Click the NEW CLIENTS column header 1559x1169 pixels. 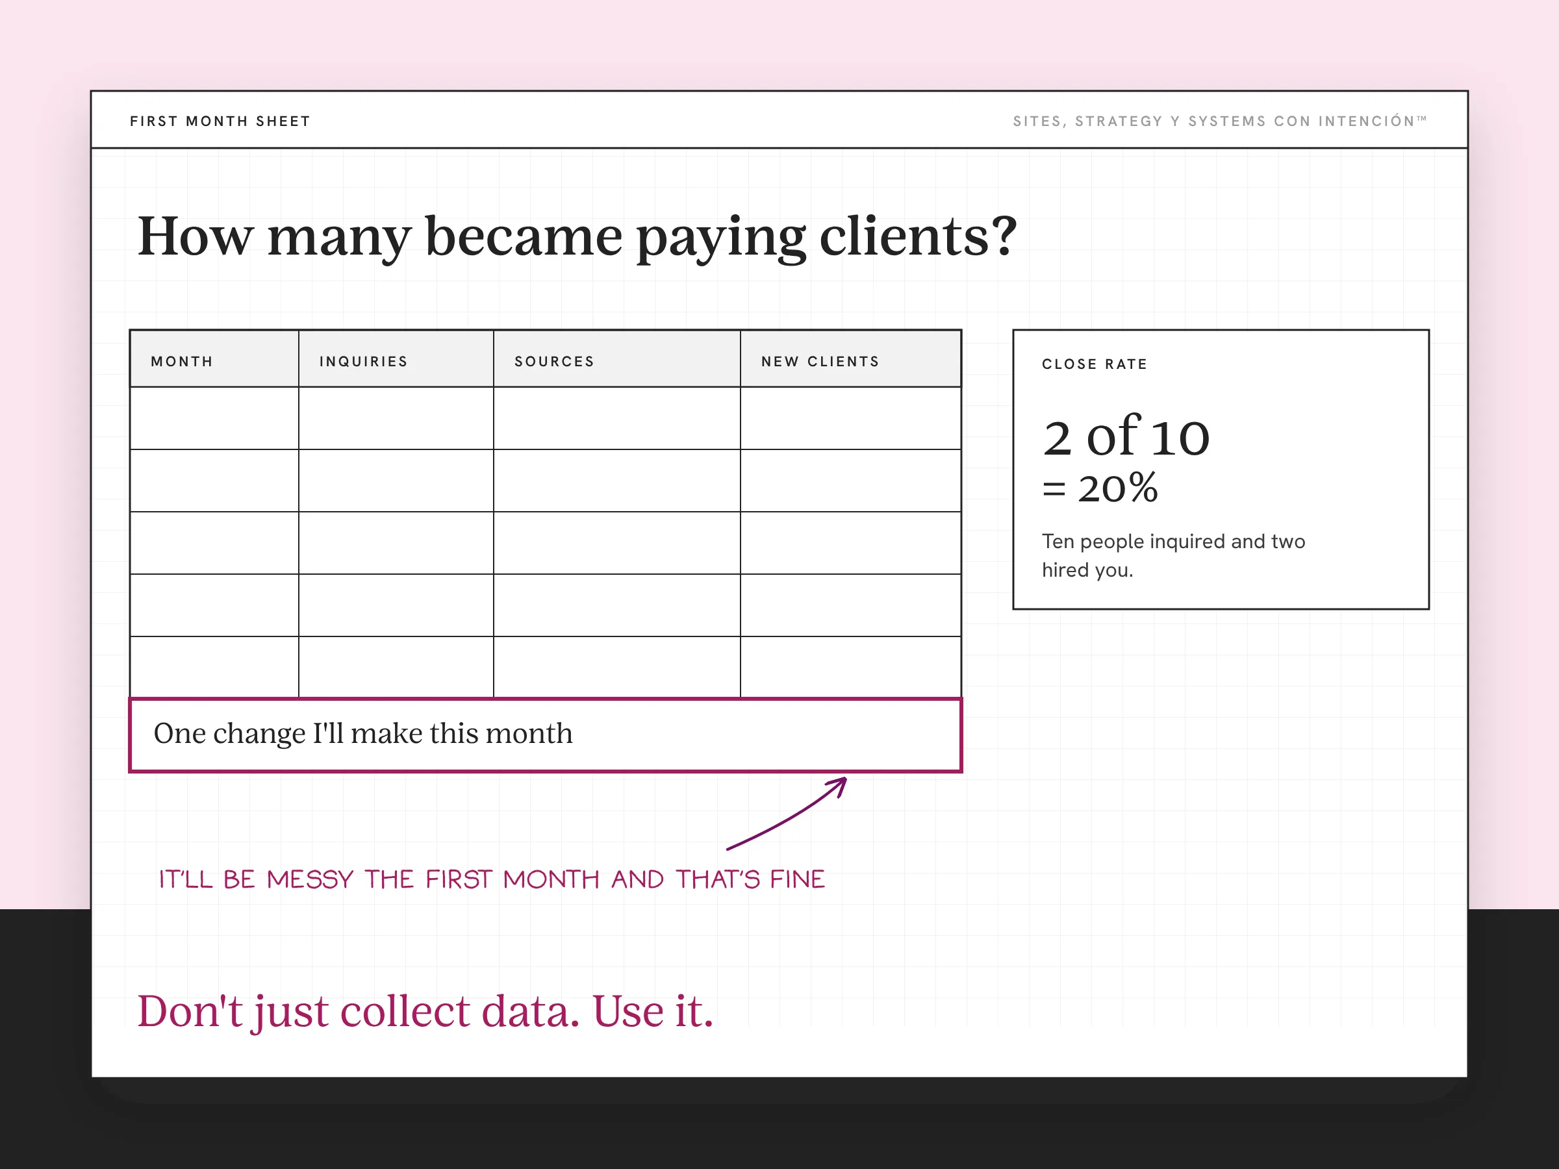[851, 360]
